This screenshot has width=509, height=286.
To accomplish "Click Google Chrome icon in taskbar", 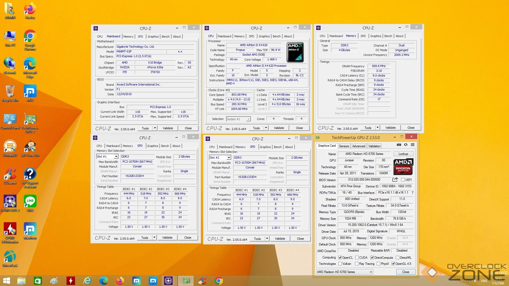I will point(219,281).
